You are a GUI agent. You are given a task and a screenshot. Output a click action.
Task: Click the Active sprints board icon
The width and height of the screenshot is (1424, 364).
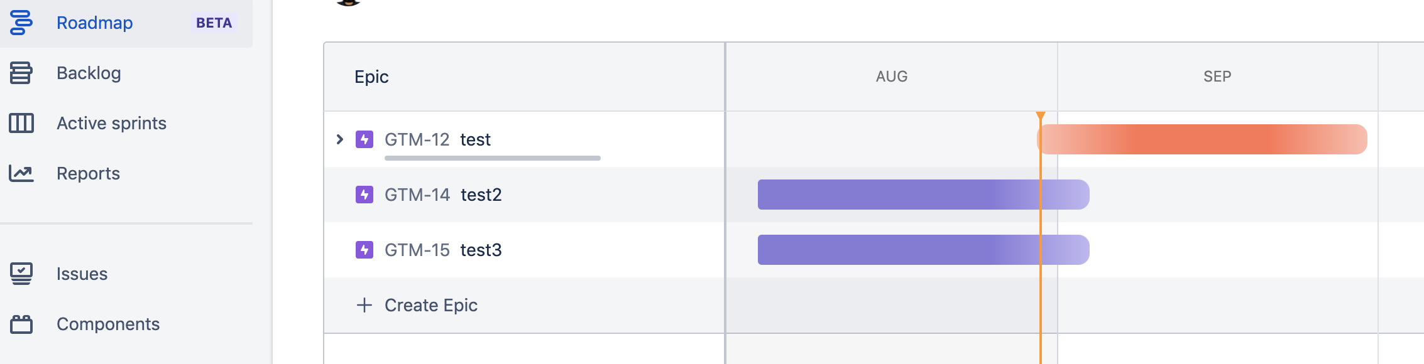[21, 123]
